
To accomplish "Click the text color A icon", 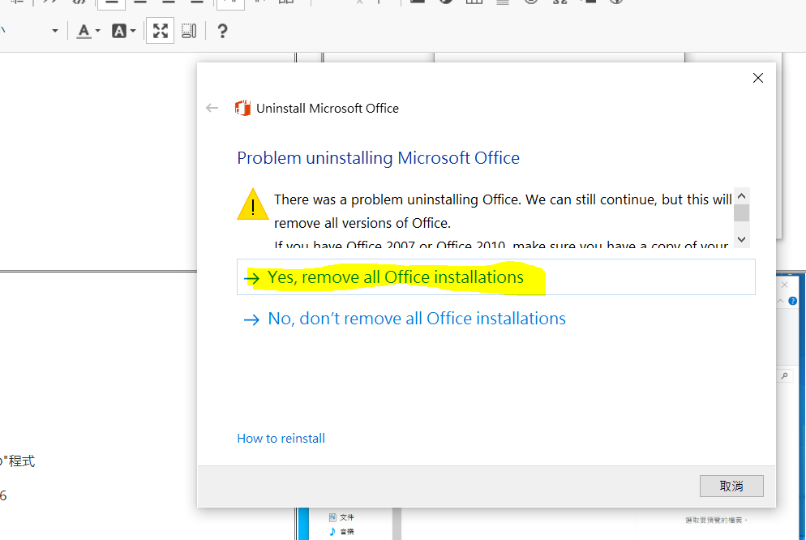I will 84,32.
